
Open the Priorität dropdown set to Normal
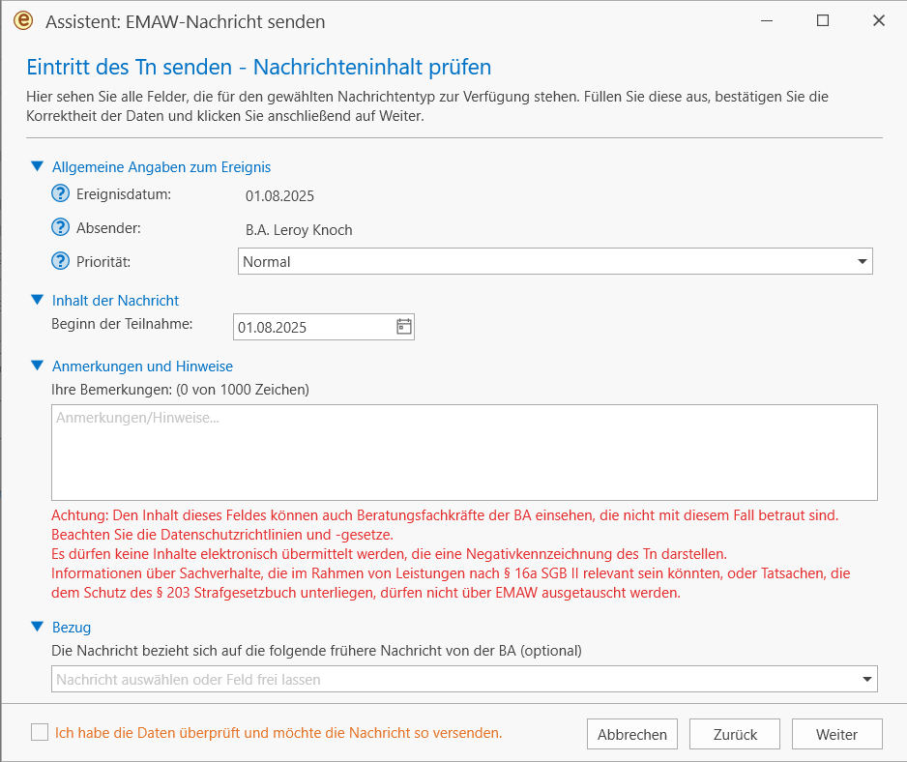click(x=555, y=261)
